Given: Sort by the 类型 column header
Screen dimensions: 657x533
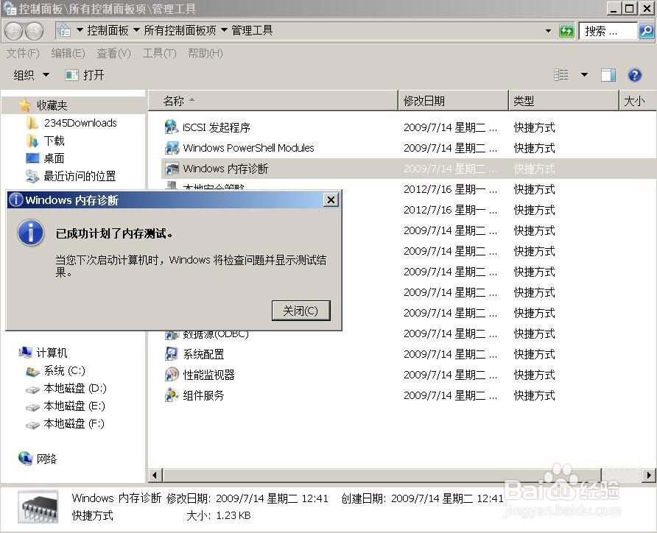Looking at the screenshot, I should [x=563, y=100].
